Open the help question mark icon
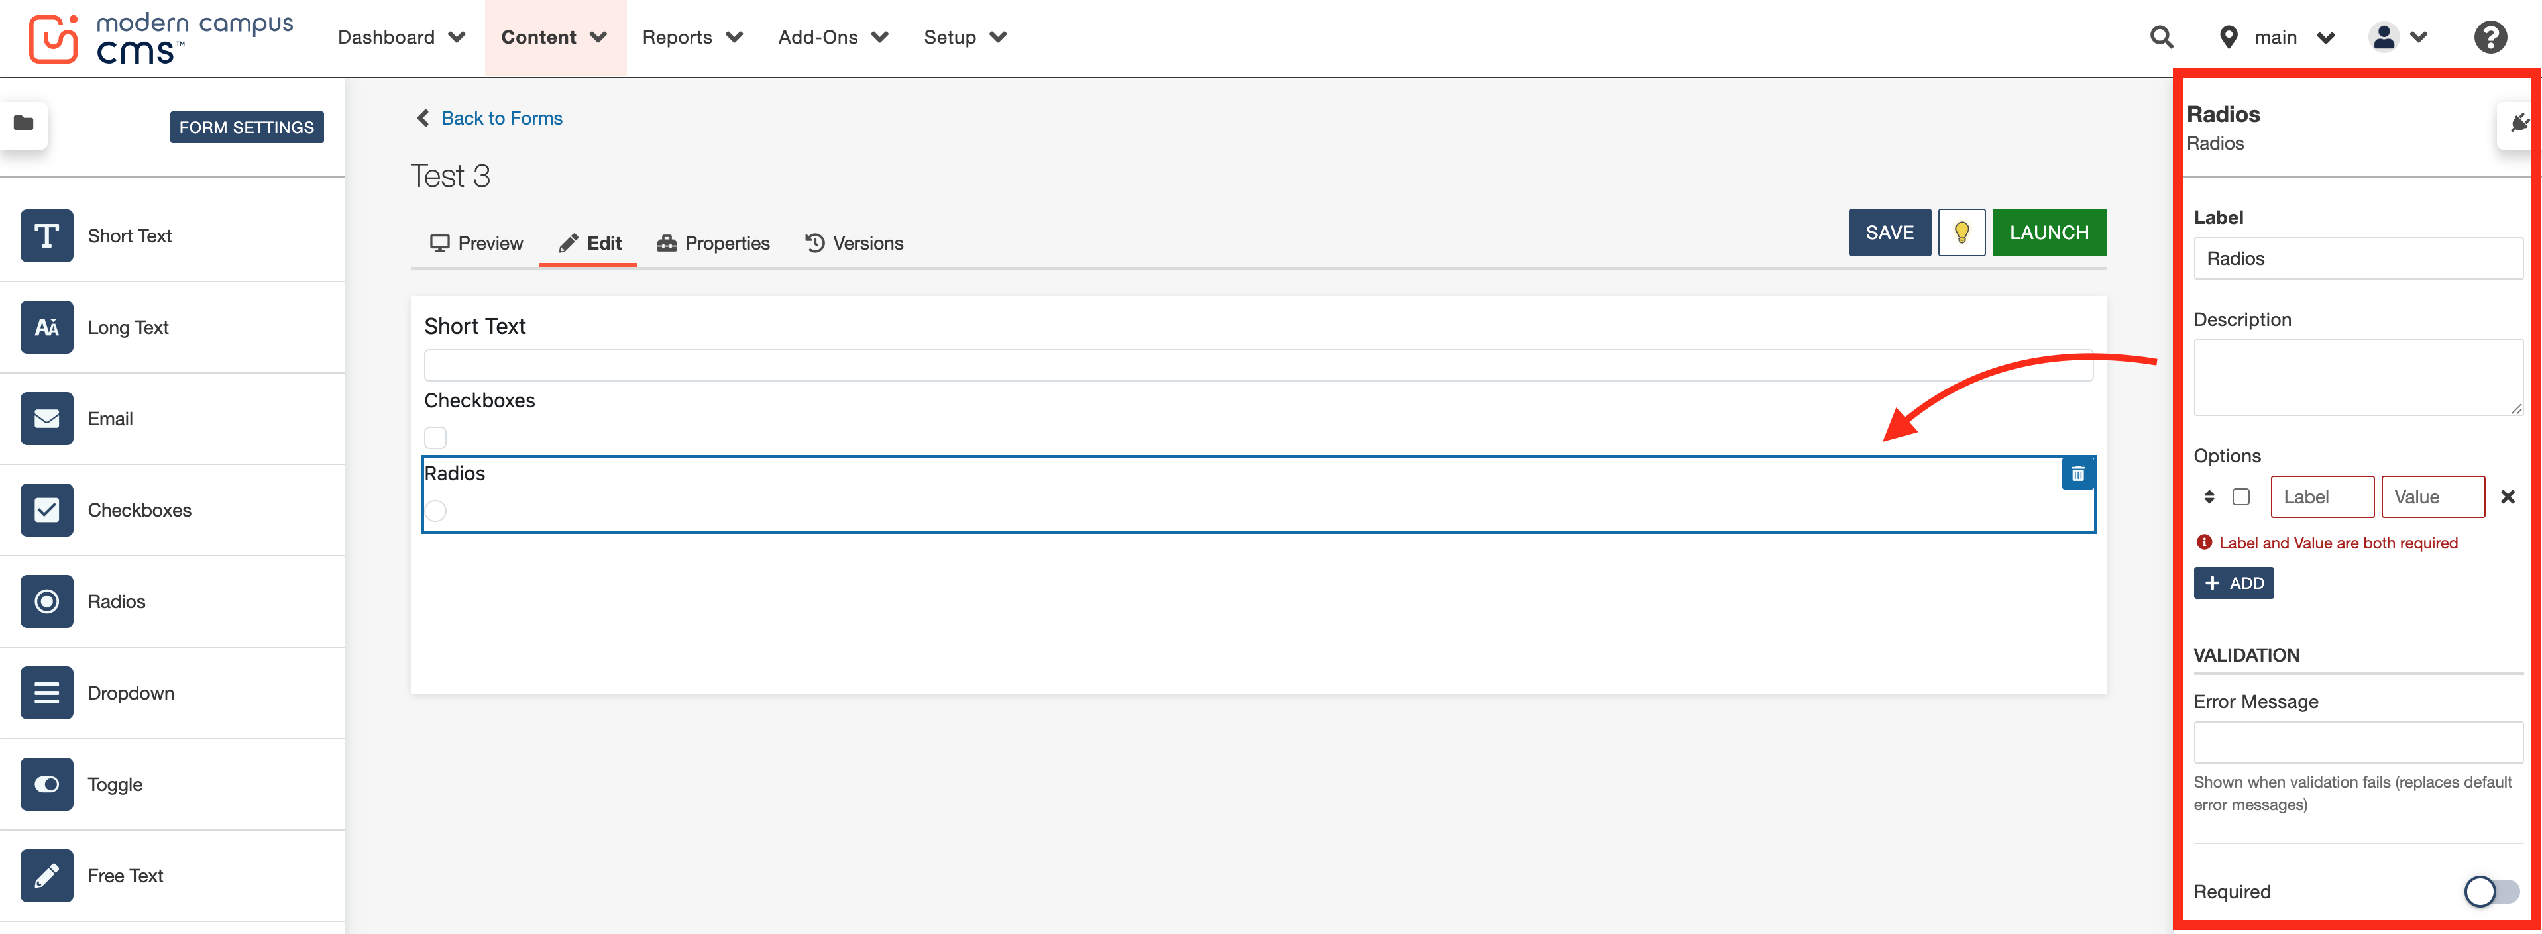2542x934 pixels. pyautogui.click(x=2490, y=36)
